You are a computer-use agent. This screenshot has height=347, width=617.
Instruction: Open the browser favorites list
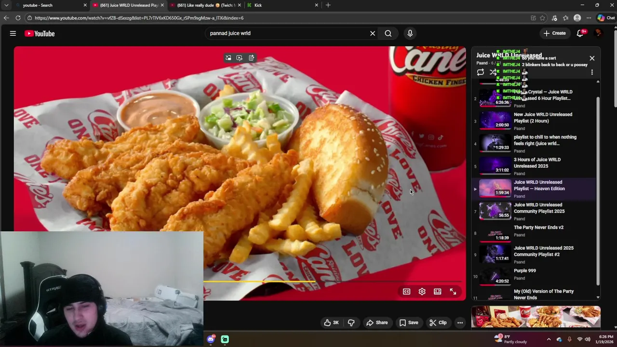(x=565, y=18)
